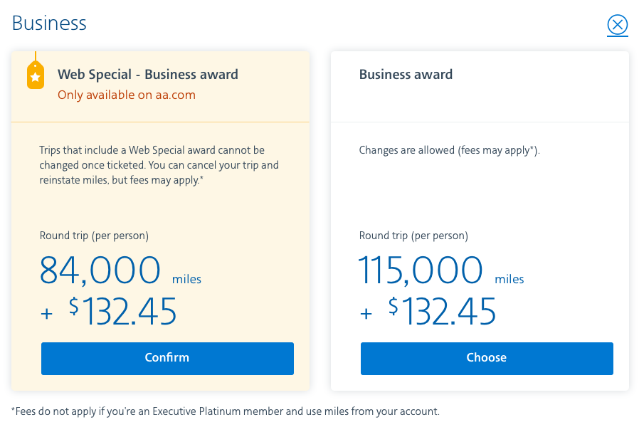Click the plus sign in Web Special card
Screen dimensions: 639x432
[47, 313]
